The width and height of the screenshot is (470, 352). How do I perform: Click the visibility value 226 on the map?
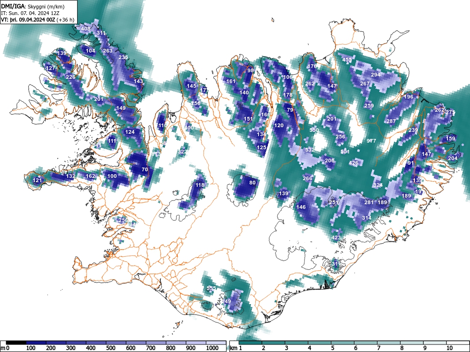pos(70,77)
